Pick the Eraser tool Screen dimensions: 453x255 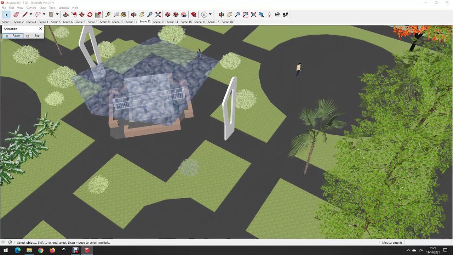tap(16, 15)
